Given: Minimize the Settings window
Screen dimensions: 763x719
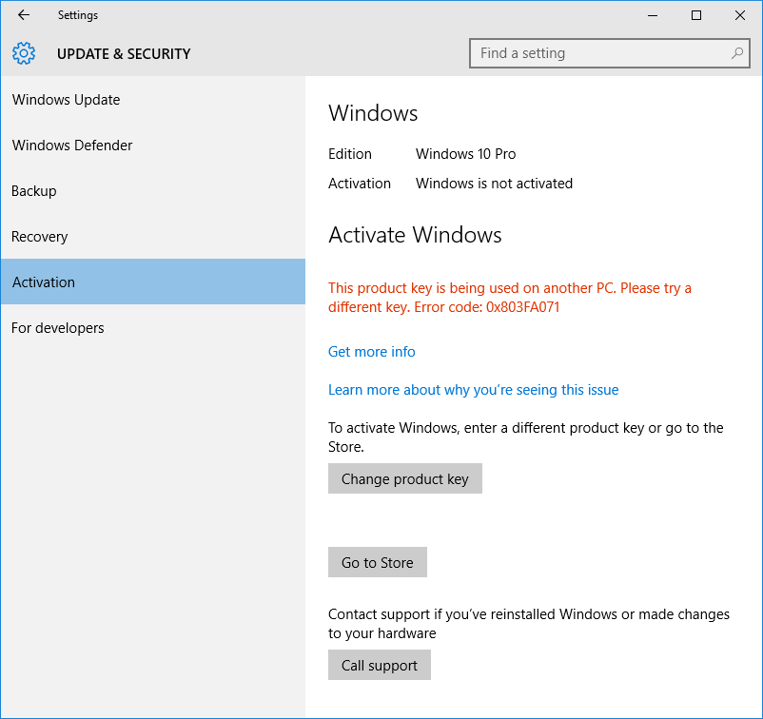Looking at the screenshot, I should pos(653,15).
